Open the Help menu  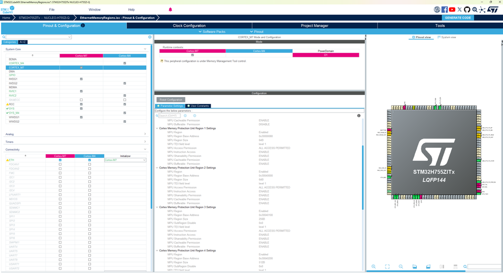(x=131, y=10)
